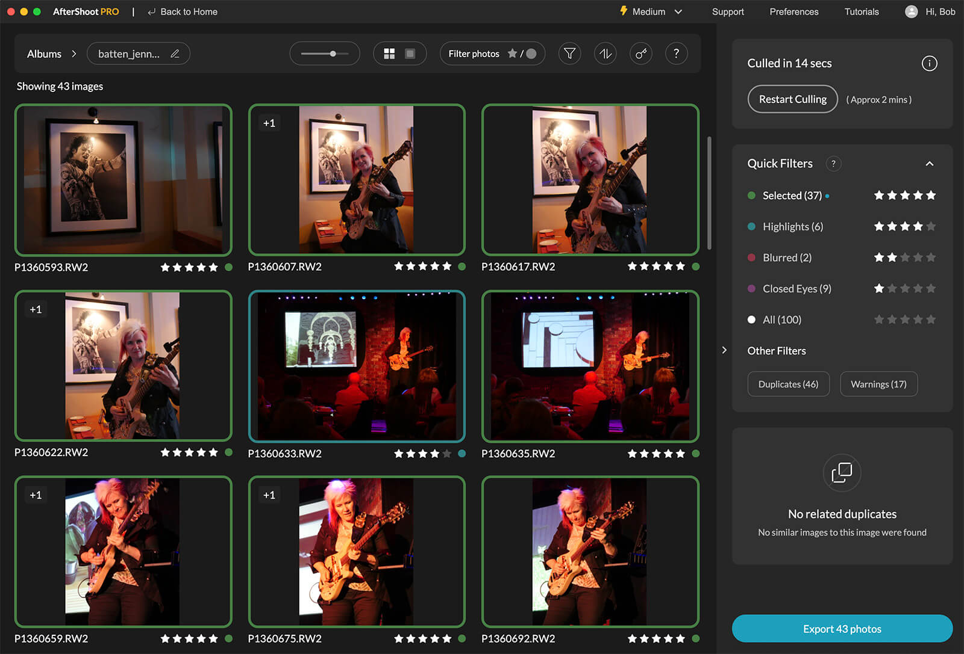Viewport: 964px width, 654px height.
Task: Open the filter funnel options
Action: (569, 54)
